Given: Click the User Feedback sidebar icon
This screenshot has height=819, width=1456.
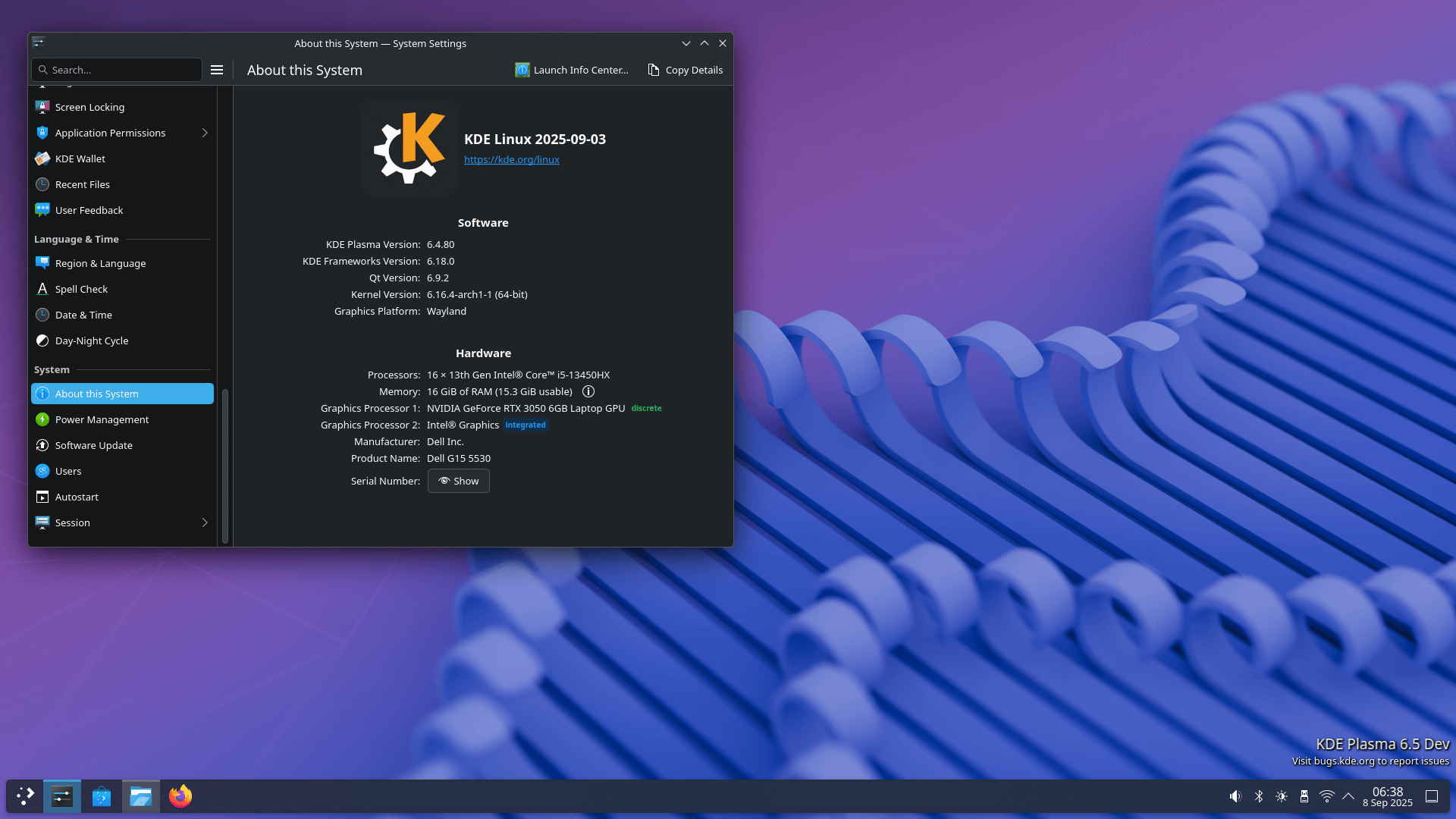Looking at the screenshot, I should pos(42,210).
